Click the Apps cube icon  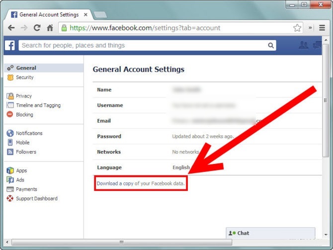click(10, 170)
